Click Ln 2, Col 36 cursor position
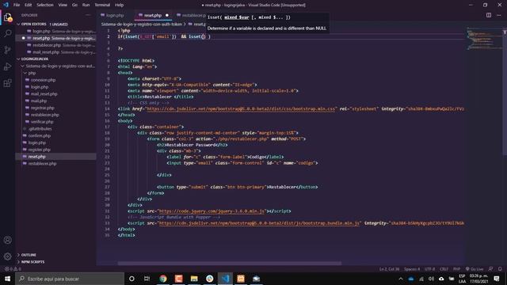 pyautogui.click(x=389, y=269)
